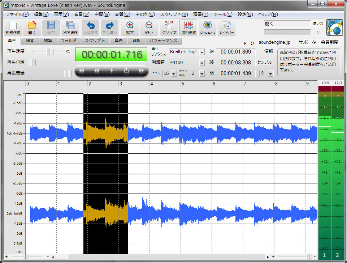Zoom in with the 拡大 magnifier icon

click(x=130, y=27)
